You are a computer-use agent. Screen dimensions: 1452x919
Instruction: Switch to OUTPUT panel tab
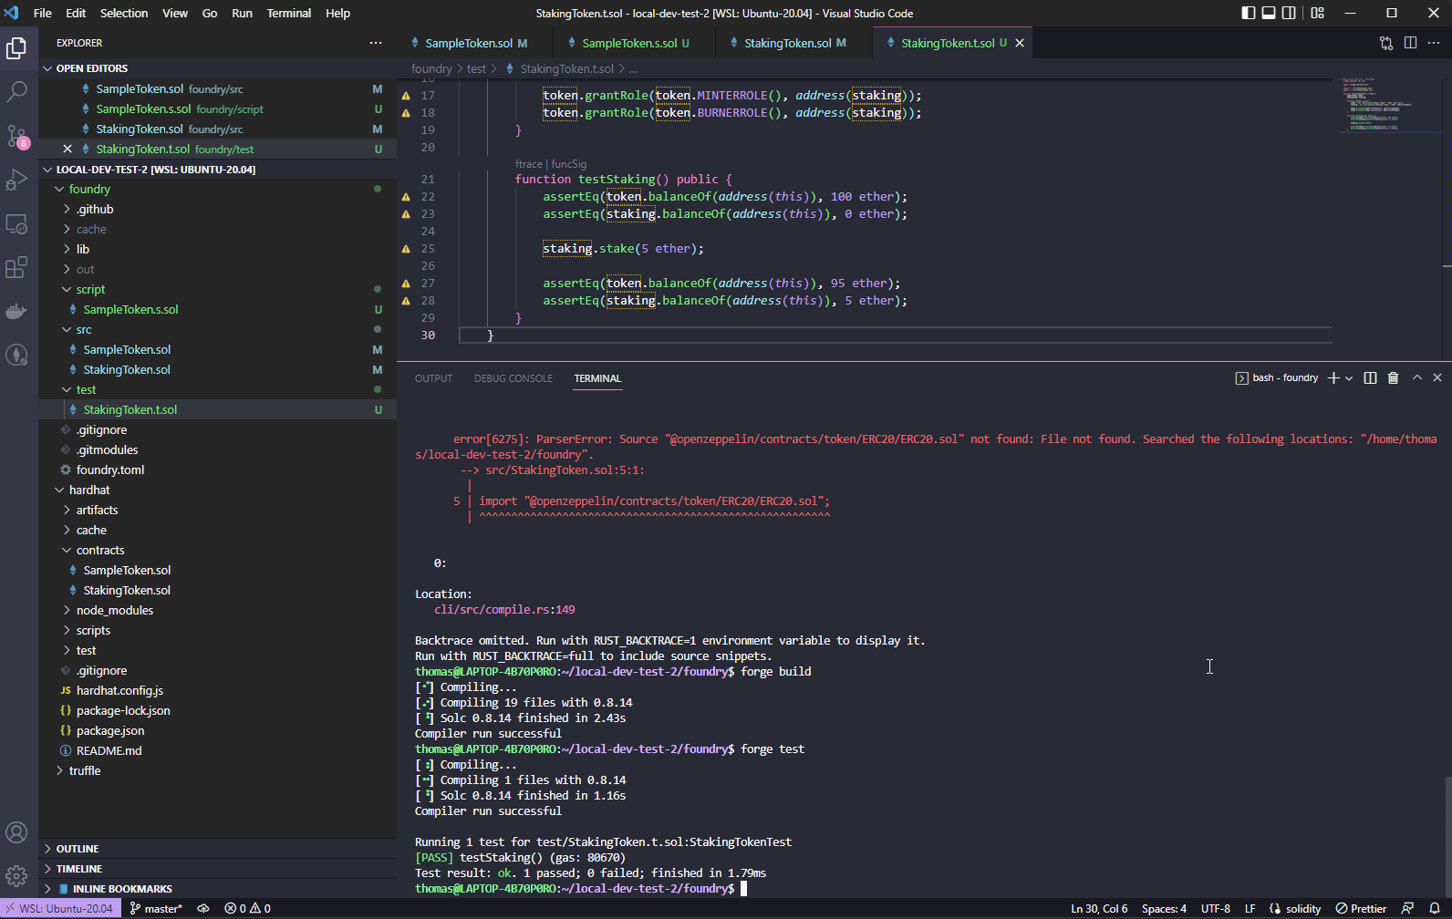[x=433, y=378]
